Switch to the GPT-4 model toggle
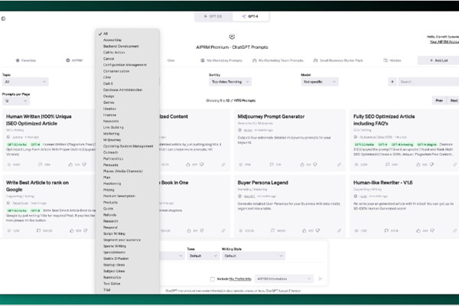 click(248, 16)
